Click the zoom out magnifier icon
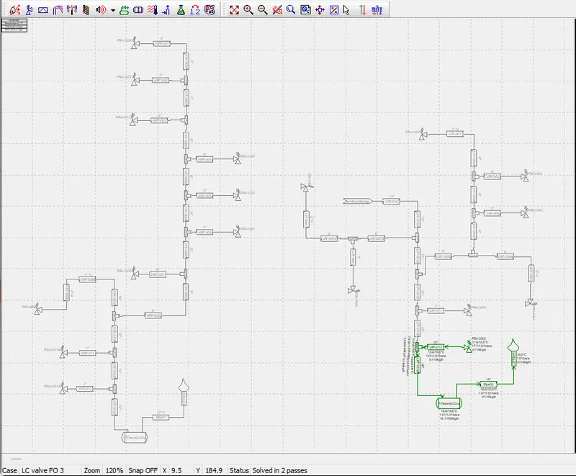Screen dimensions: 576x476 tap(263, 10)
